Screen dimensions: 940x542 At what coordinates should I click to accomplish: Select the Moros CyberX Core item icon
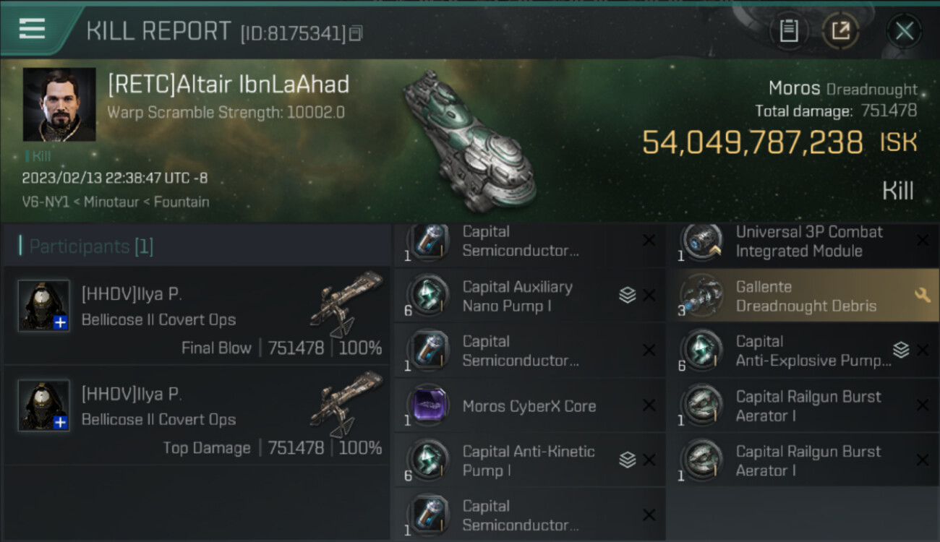click(x=428, y=405)
